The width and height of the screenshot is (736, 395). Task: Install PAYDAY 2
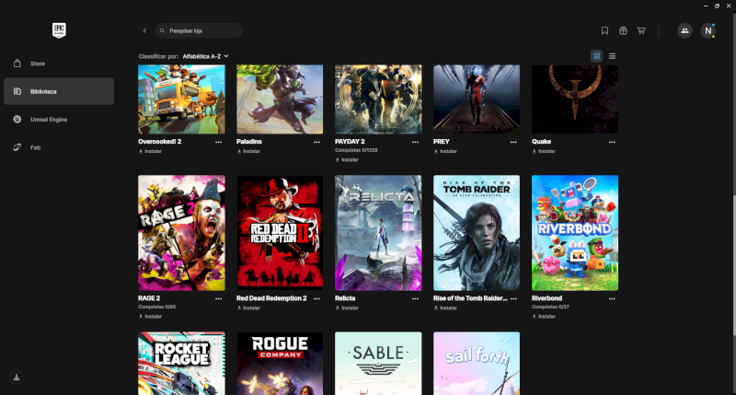(x=347, y=159)
